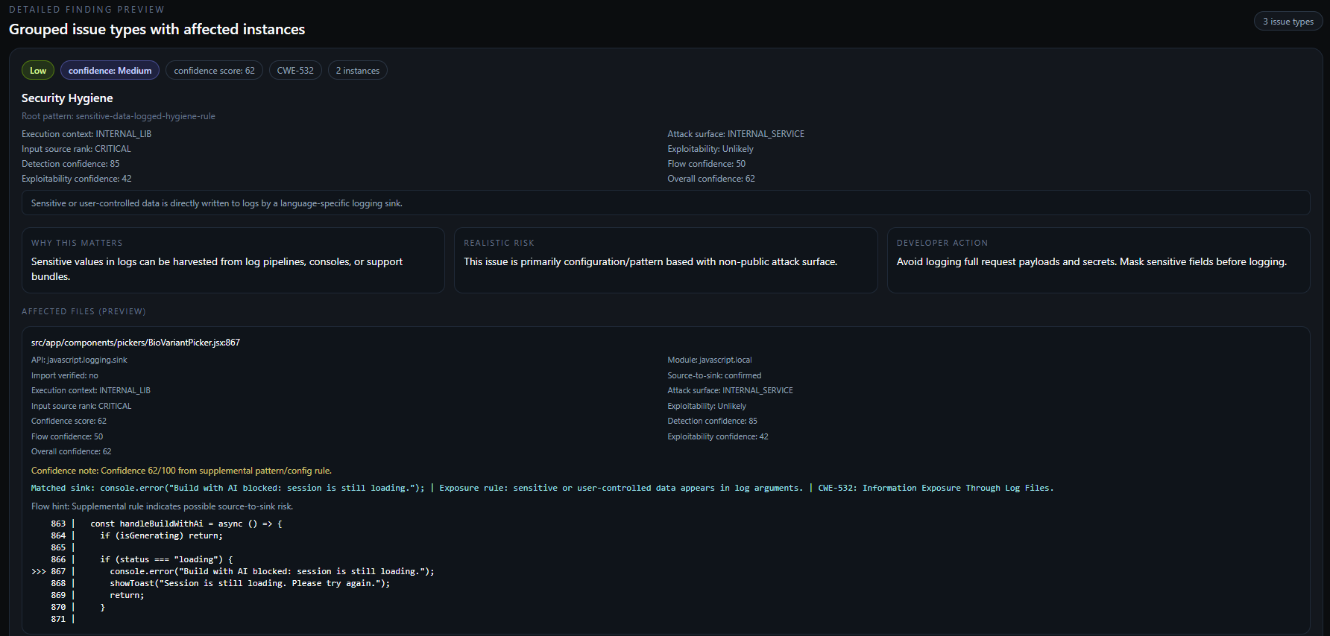1330x636 pixels.
Task: Click 'Overall confidence: 62' in summary section
Action: [711, 179]
